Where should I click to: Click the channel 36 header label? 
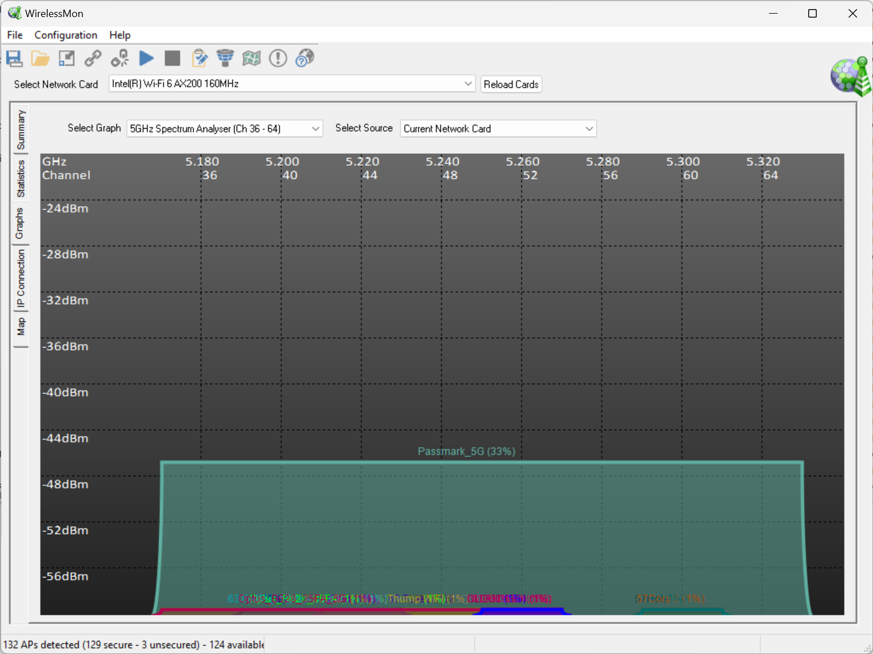click(210, 175)
